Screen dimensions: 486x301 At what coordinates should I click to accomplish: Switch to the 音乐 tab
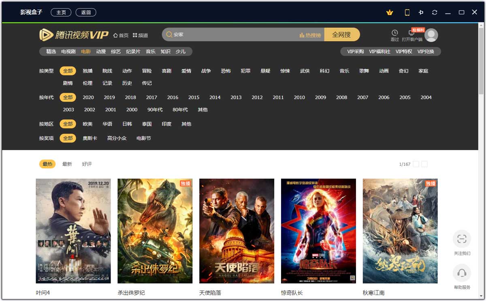coord(151,51)
